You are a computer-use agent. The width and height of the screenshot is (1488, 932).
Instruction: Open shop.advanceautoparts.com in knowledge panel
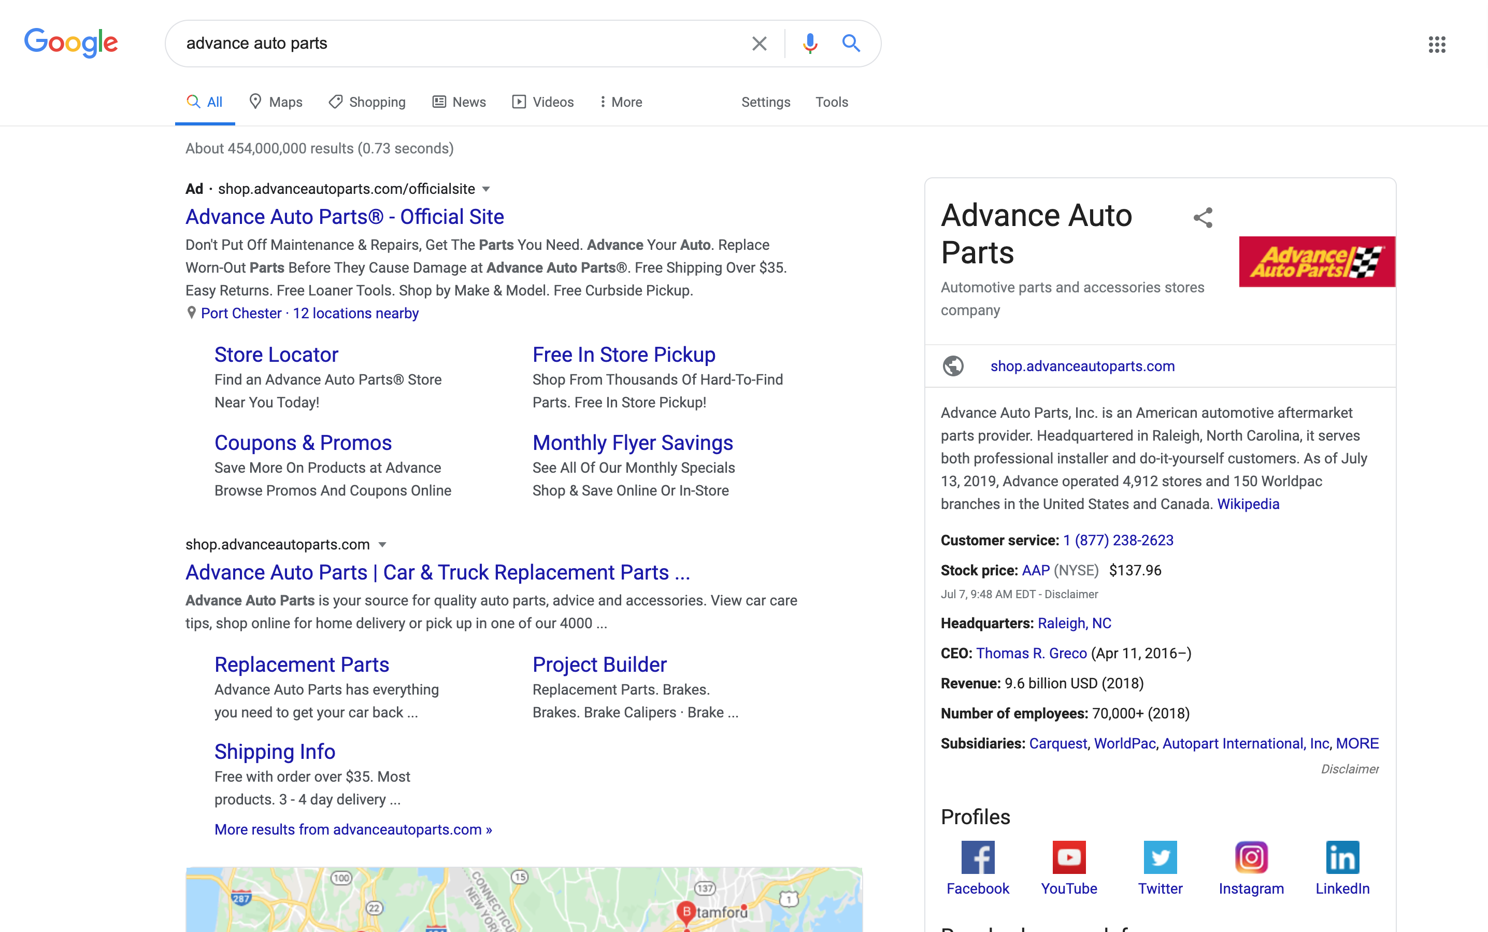point(1082,366)
